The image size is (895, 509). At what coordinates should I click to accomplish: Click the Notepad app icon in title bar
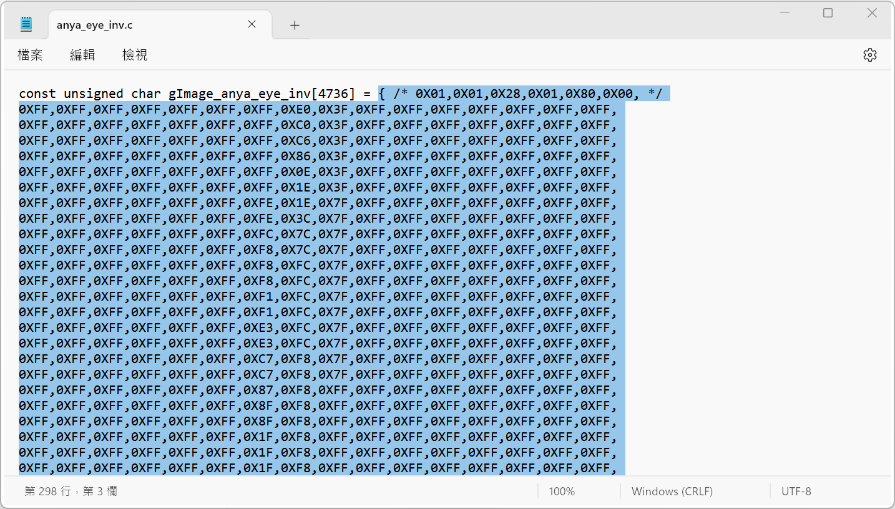pos(26,24)
